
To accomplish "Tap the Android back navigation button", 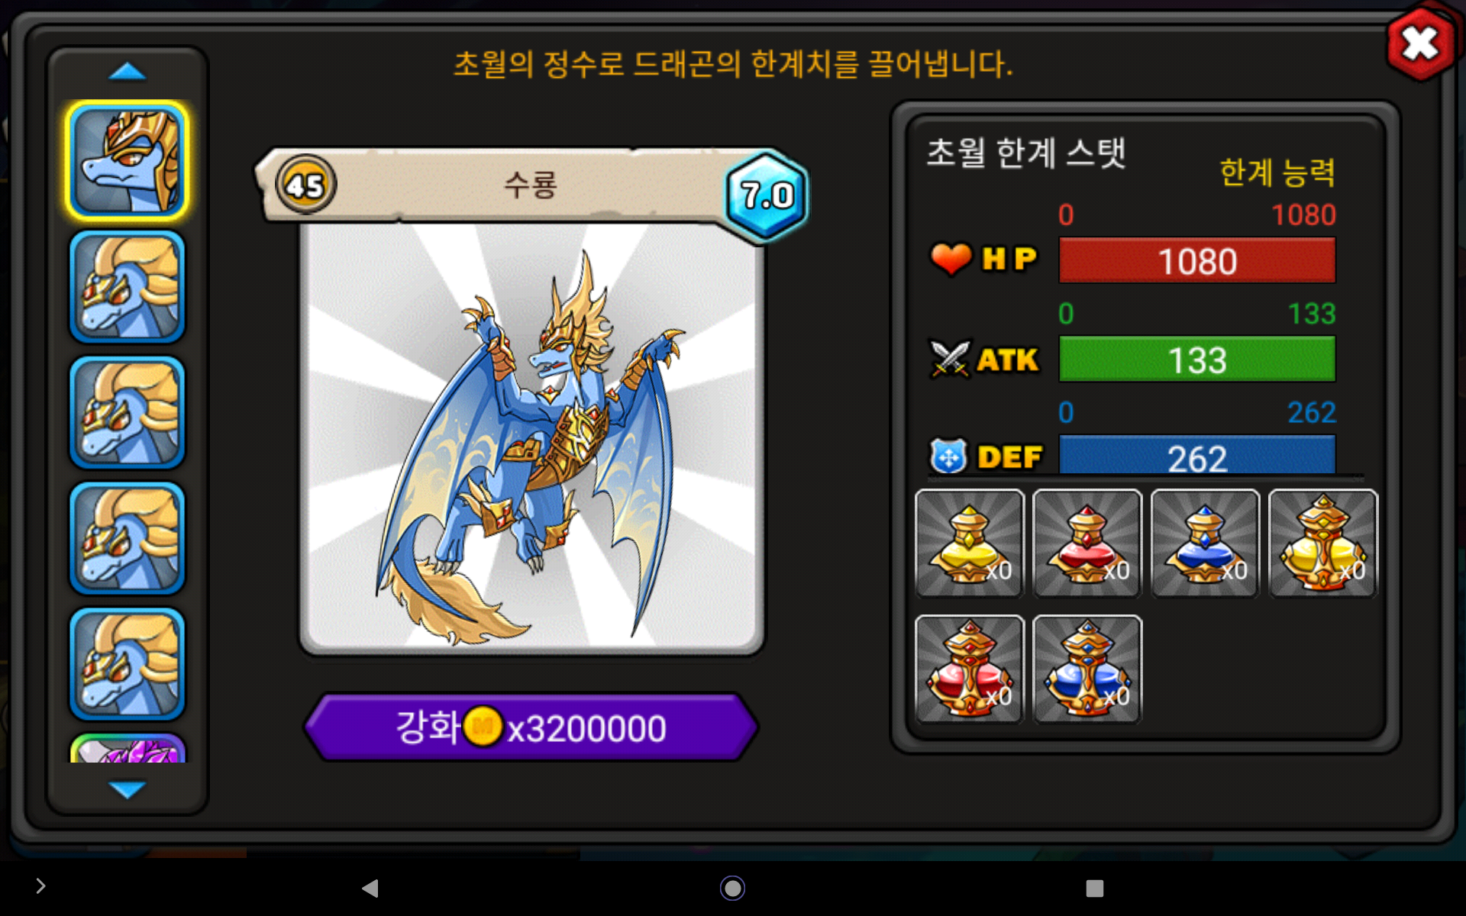I will 370,888.
